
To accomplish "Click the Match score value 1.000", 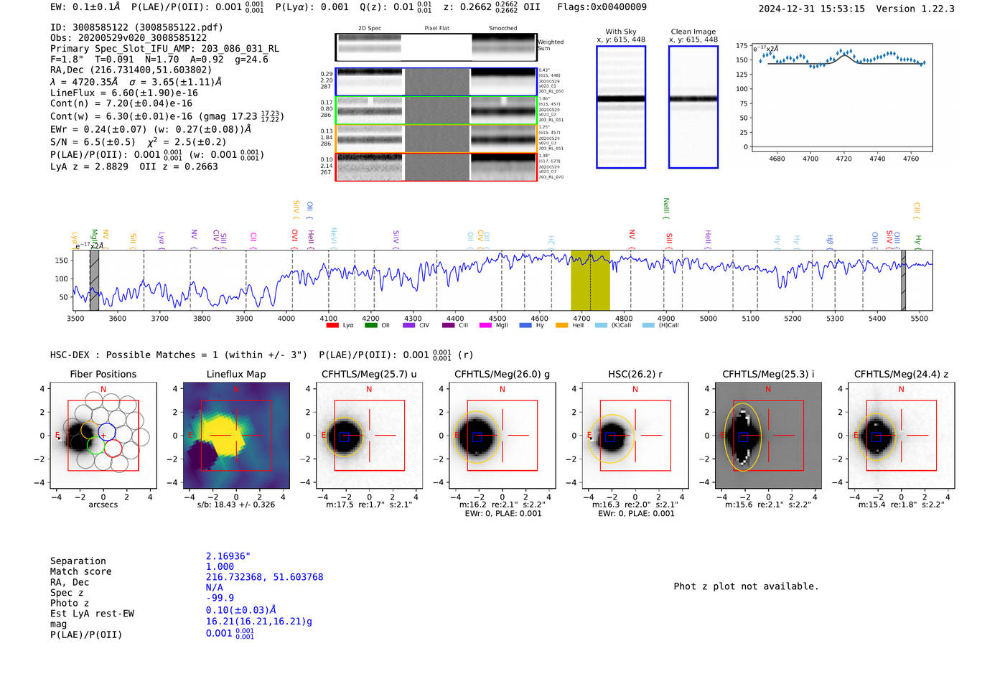I will (x=220, y=566).
